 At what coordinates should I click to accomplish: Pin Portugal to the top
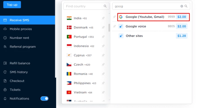coord(103,37)
